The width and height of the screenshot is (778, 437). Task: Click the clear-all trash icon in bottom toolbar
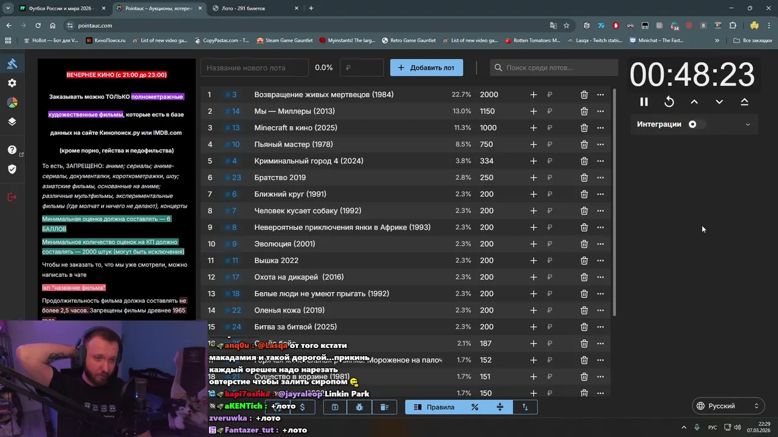pos(385,407)
